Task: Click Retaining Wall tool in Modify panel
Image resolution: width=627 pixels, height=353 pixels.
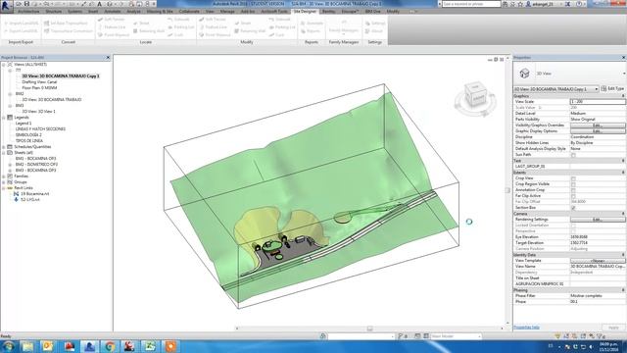Action: [250, 30]
